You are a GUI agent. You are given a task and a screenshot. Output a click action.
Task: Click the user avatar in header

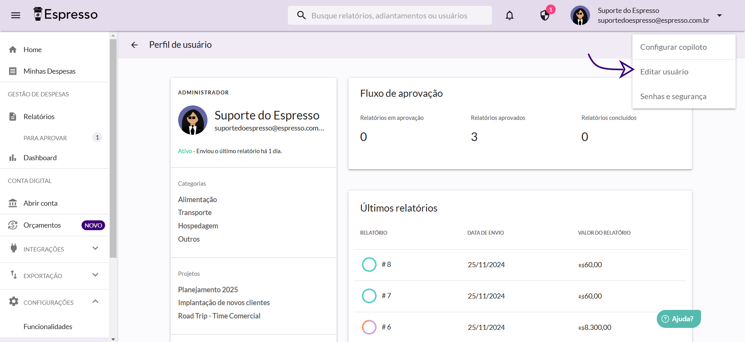(x=580, y=15)
